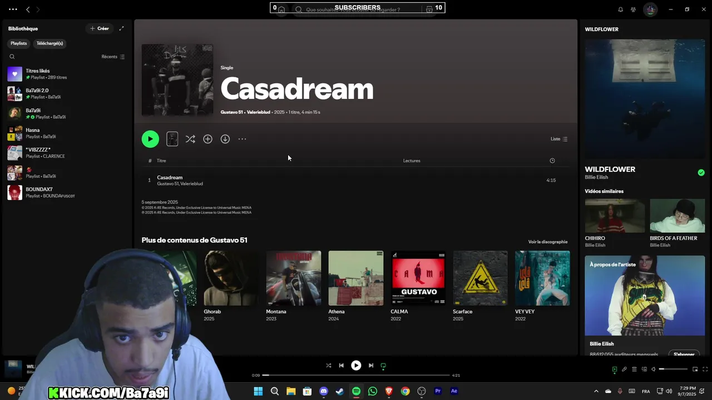Open the CHIHIRO similar video
The height and width of the screenshot is (400, 712).
click(x=615, y=223)
